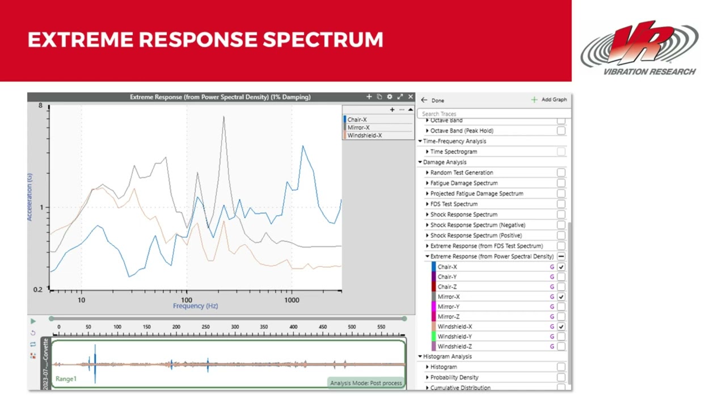Click the plus icon in the legend header

pyautogui.click(x=392, y=110)
